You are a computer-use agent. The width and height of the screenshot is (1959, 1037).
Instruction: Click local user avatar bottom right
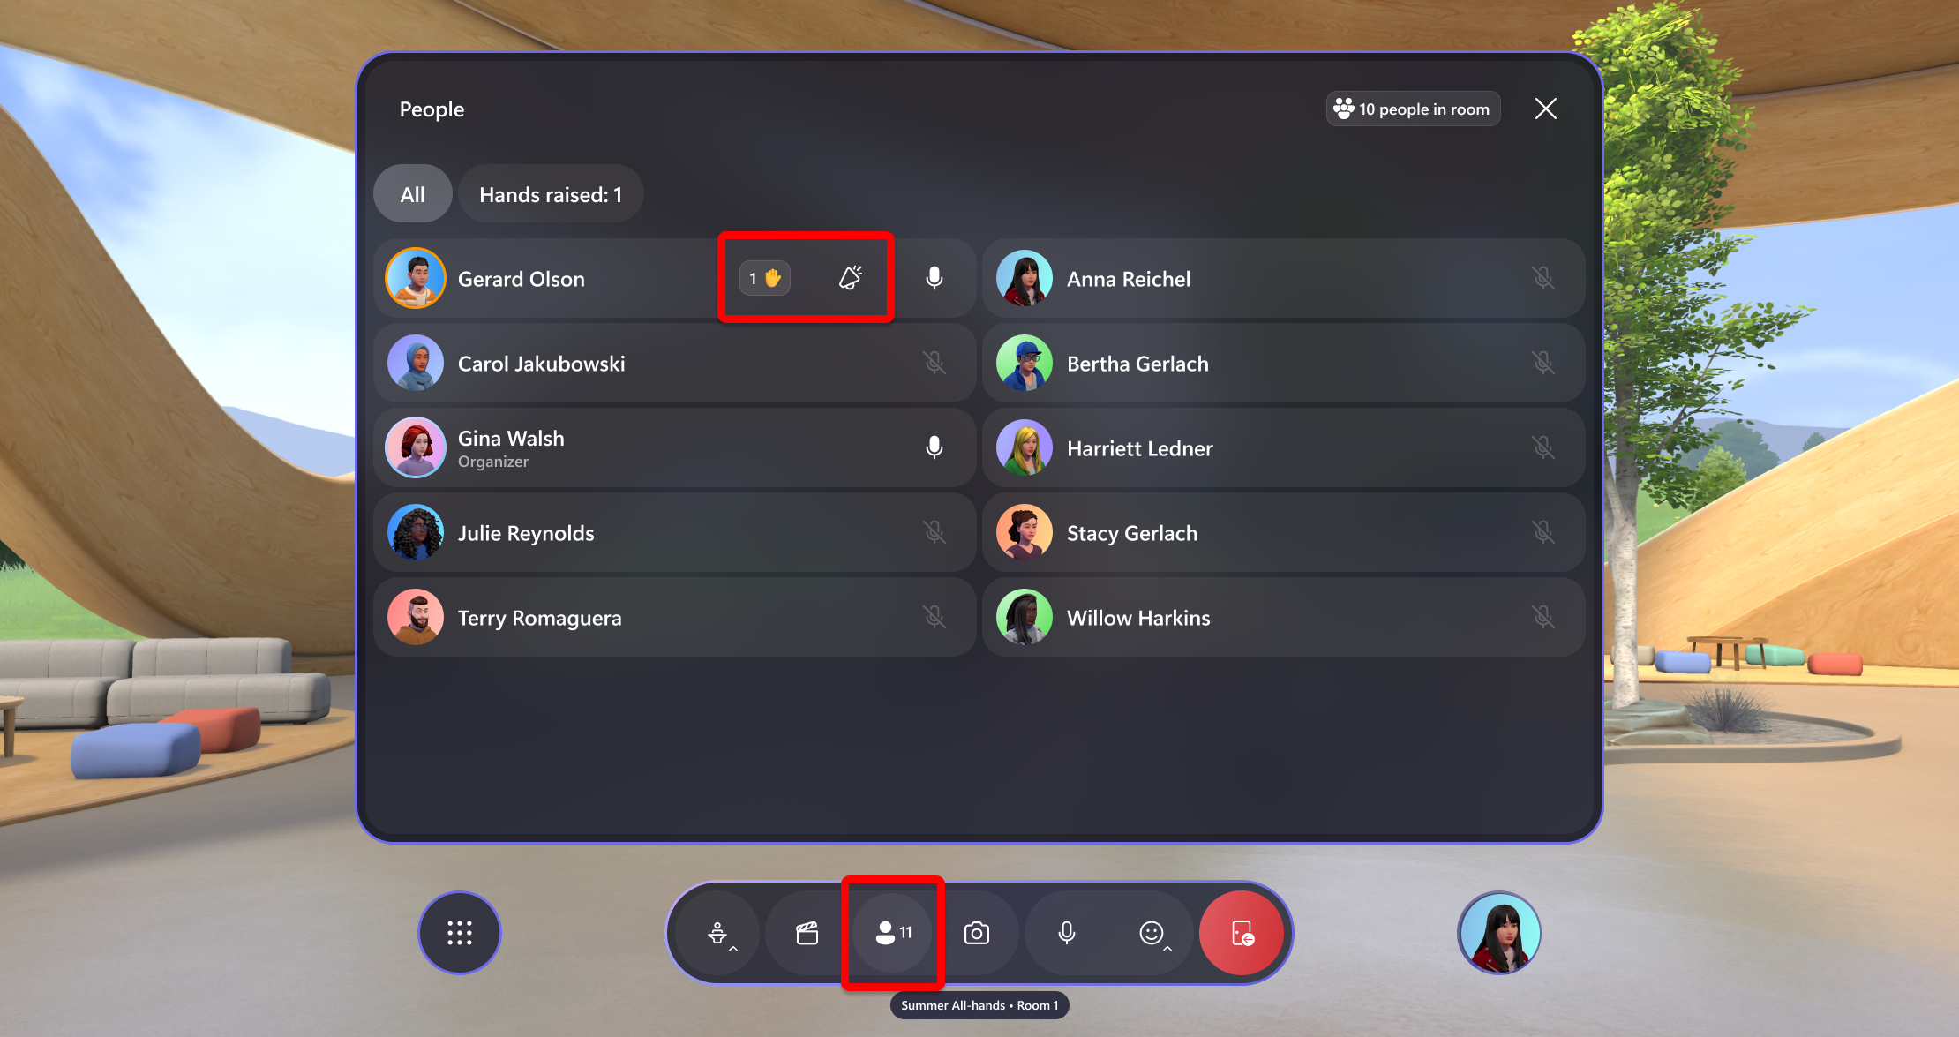pos(1499,934)
